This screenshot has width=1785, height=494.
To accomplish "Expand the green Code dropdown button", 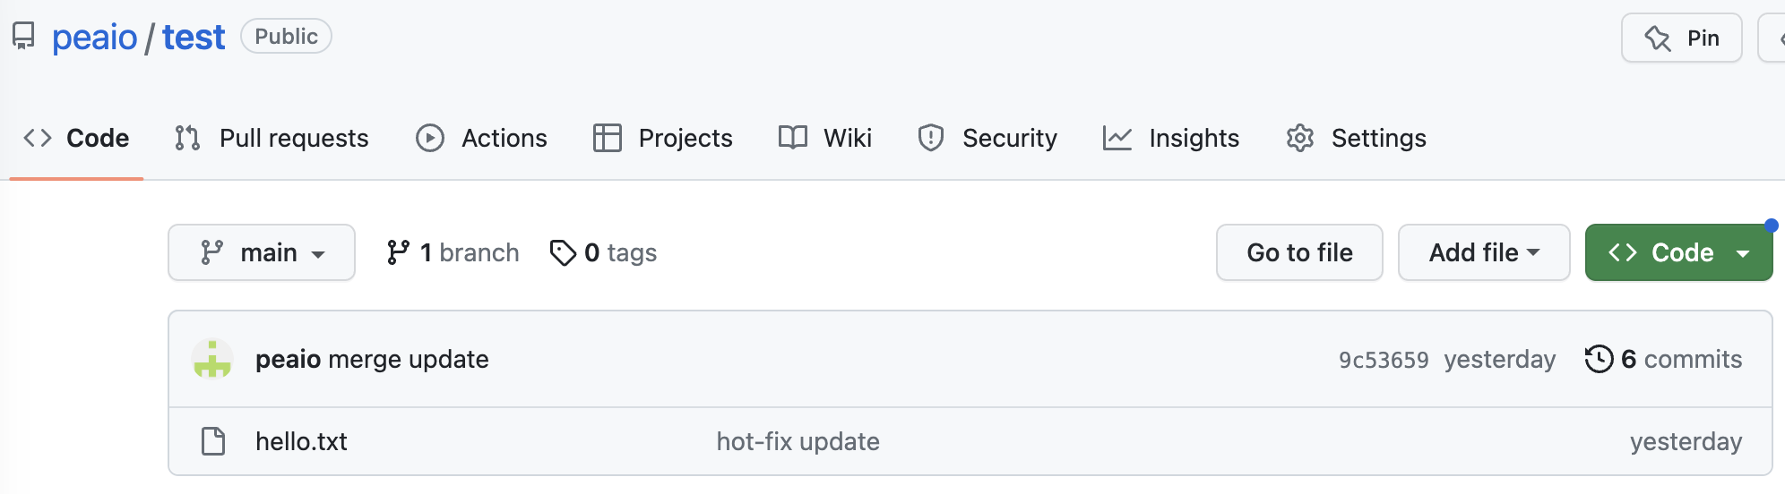I will [1678, 252].
